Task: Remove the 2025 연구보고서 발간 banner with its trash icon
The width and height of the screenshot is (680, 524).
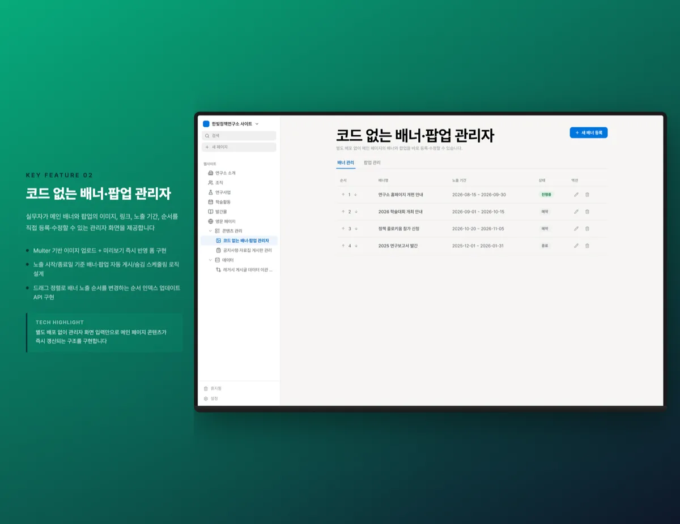Action: pyautogui.click(x=587, y=246)
